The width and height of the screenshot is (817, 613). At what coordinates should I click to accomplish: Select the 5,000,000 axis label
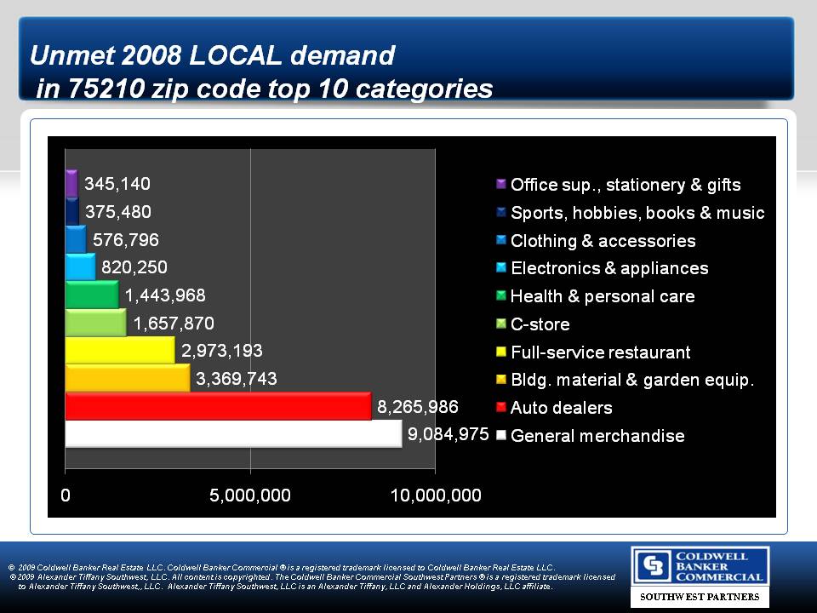click(x=250, y=496)
